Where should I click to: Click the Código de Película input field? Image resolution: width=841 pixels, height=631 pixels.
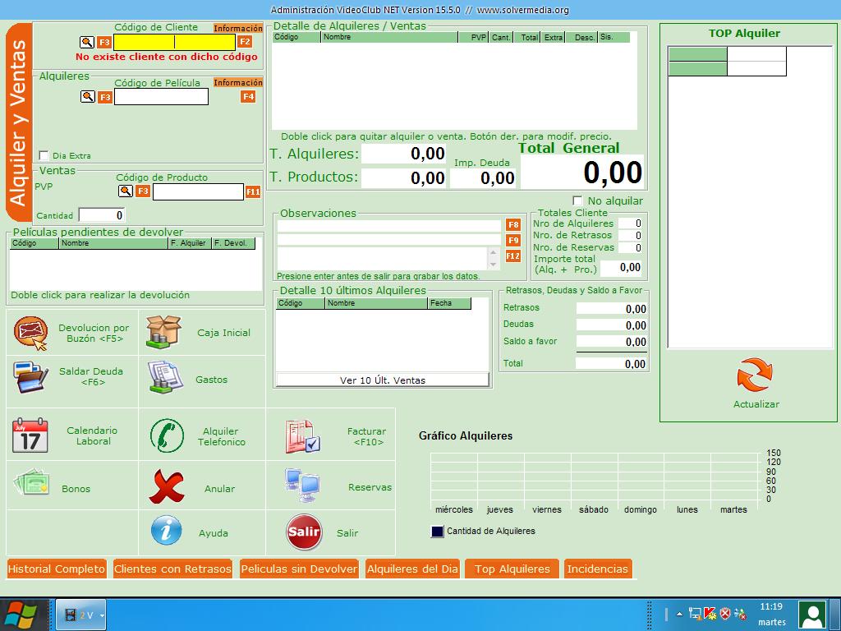coord(161,97)
